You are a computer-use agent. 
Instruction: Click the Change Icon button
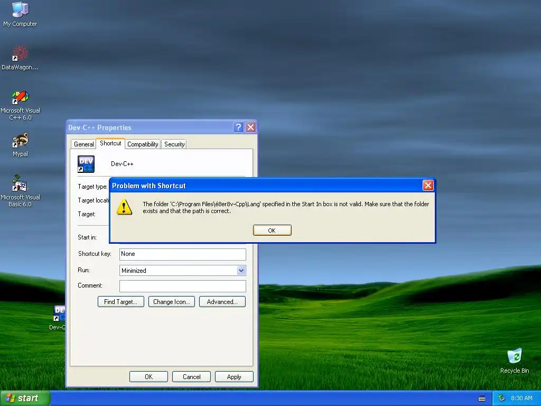[x=172, y=301]
